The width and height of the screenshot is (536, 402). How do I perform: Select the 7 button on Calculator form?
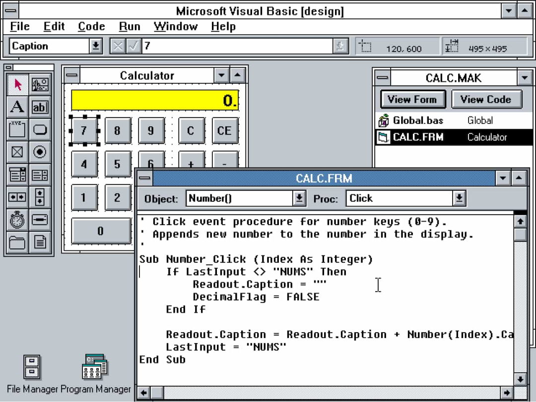[84, 130]
